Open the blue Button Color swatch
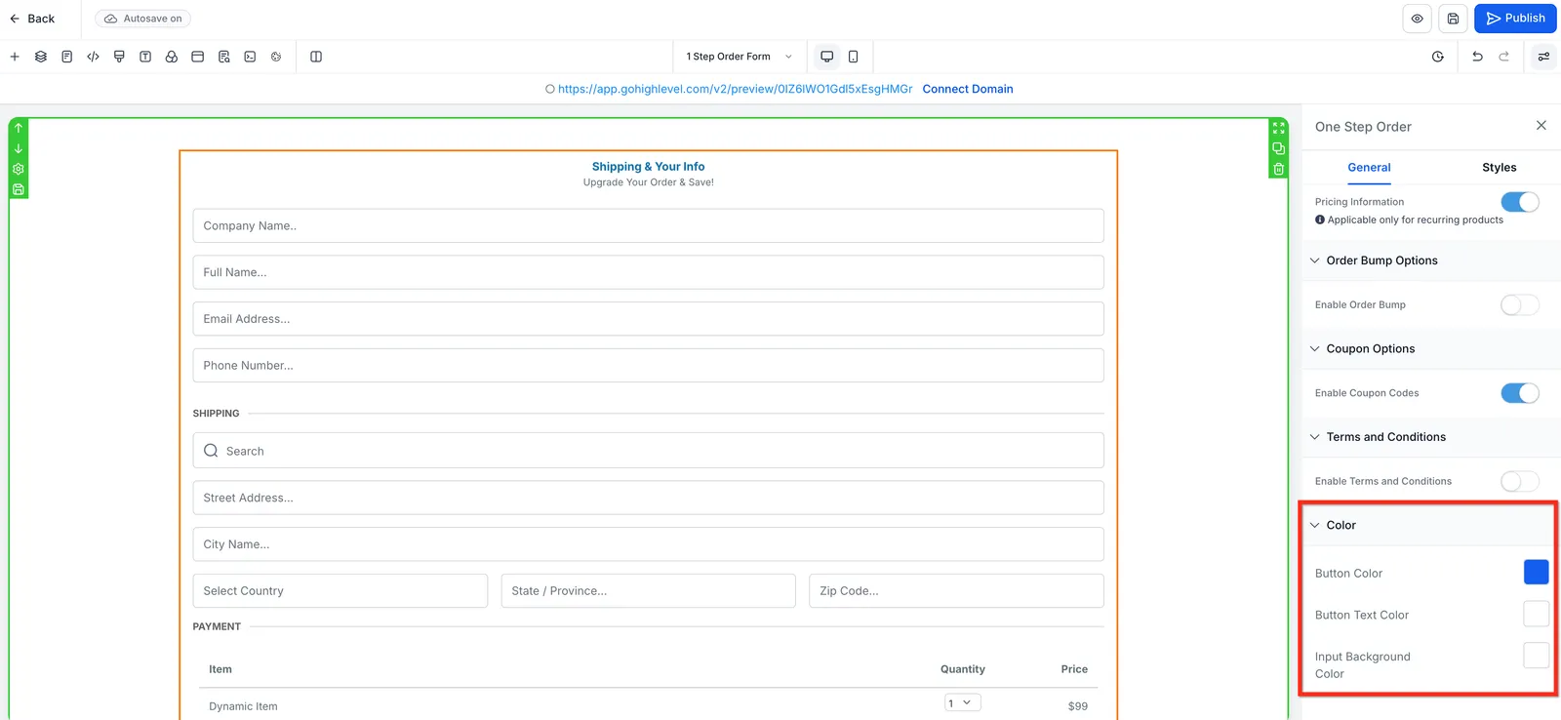This screenshot has width=1561, height=720. tap(1536, 572)
